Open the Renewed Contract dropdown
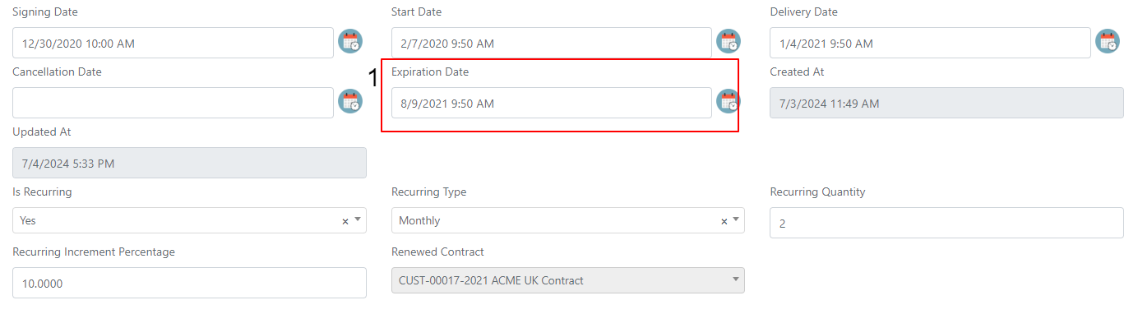This screenshot has width=1138, height=314. pyautogui.click(x=568, y=280)
